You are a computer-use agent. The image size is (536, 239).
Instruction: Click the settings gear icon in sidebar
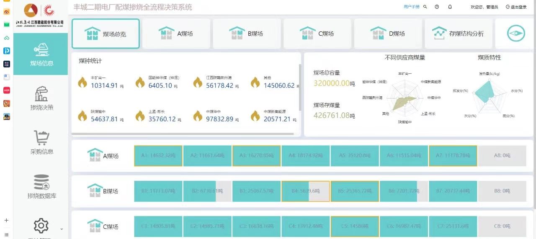tap(41, 226)
